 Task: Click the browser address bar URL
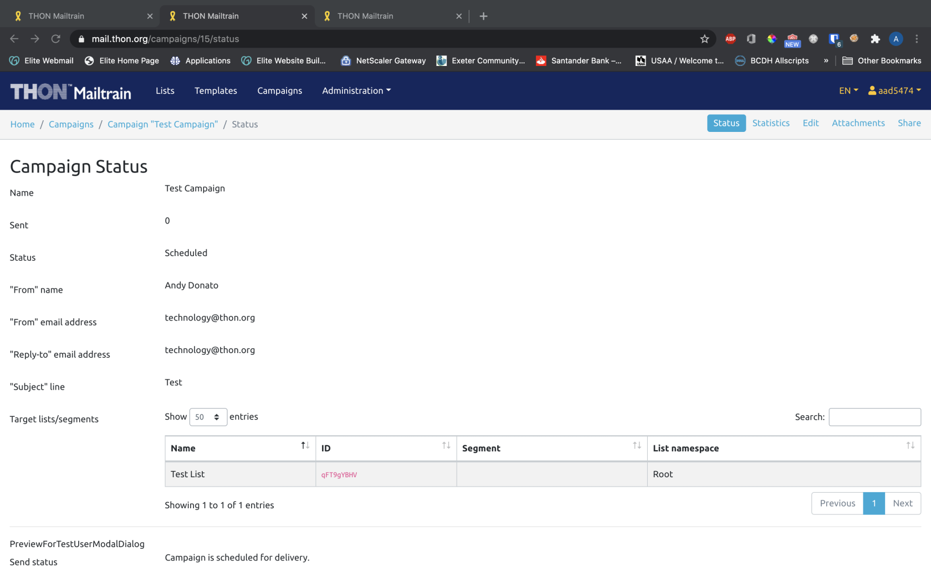[165, 39]
